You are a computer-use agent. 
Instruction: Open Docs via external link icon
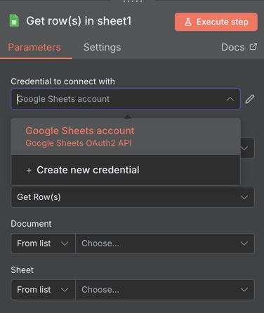(253, 46)
